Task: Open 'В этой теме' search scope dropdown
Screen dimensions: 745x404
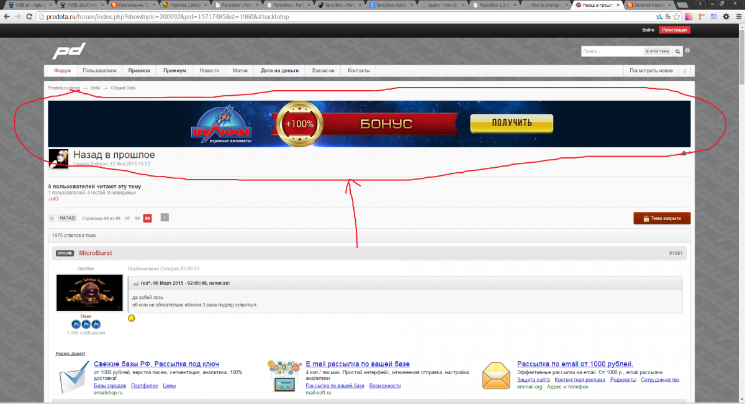Action: pyautogui.click(x=657, y=52)
